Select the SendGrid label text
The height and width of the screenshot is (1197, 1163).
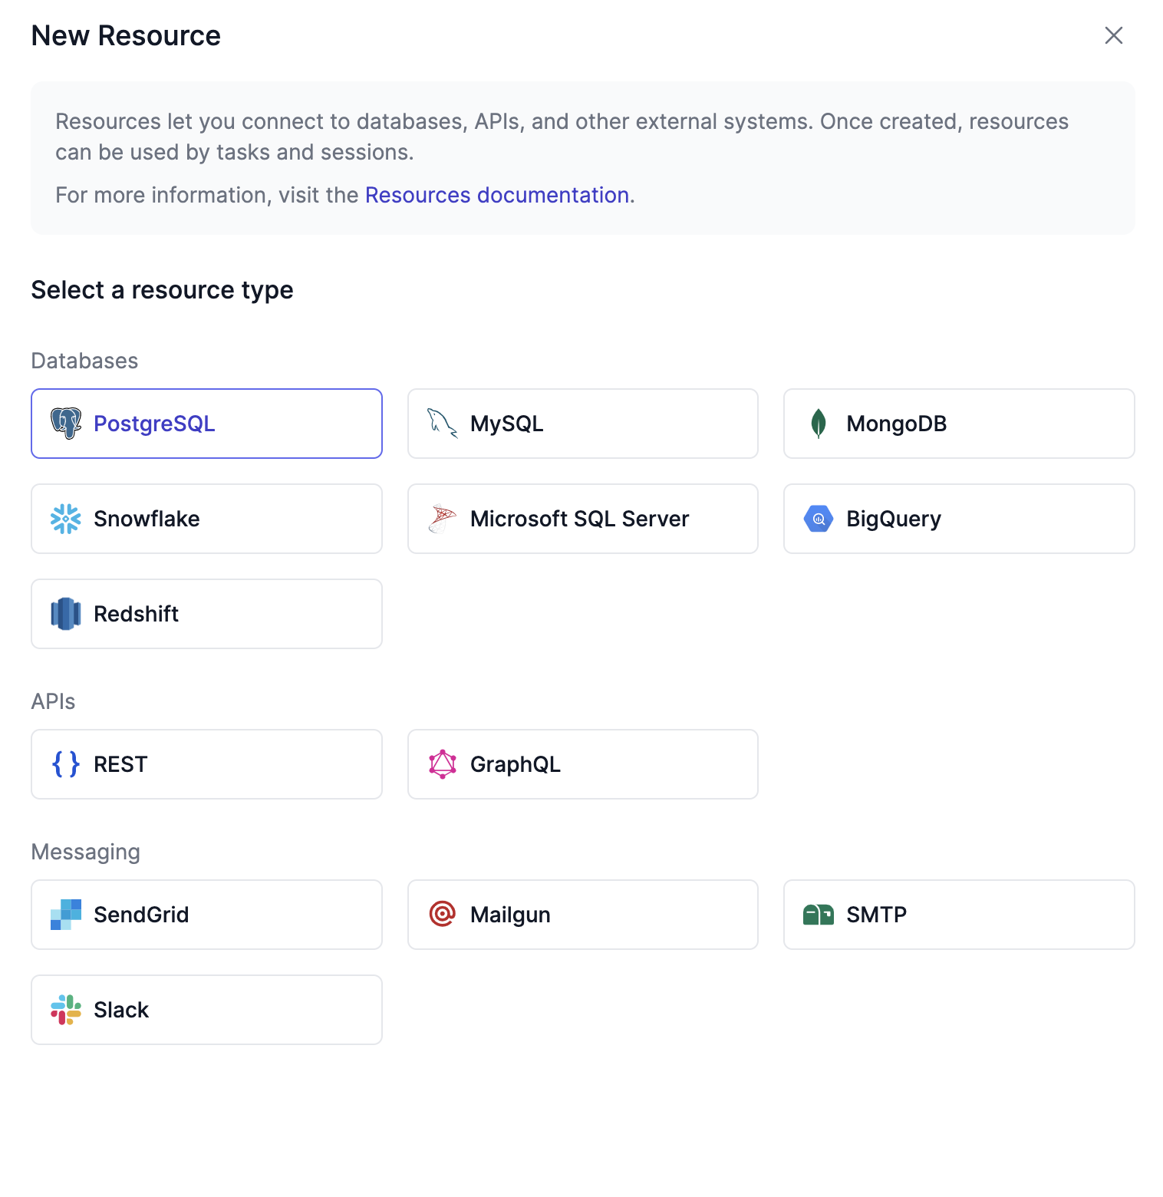tap(141, 915)
